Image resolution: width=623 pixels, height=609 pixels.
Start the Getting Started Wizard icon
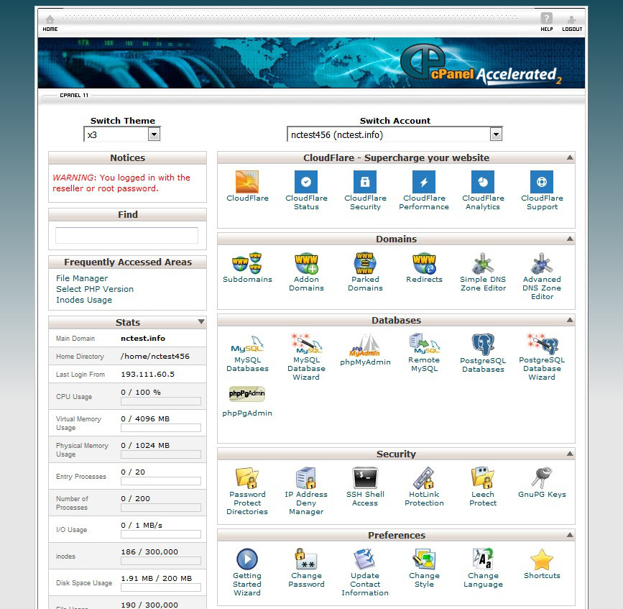tap(246, 559)
